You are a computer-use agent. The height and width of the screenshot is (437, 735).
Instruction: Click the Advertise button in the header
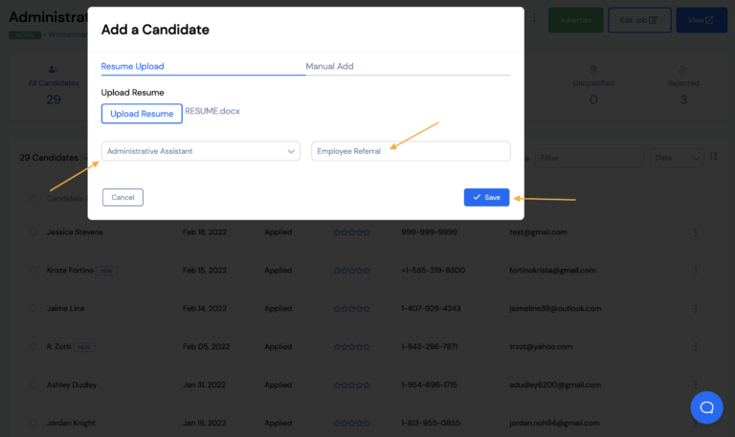coord(575,20)
